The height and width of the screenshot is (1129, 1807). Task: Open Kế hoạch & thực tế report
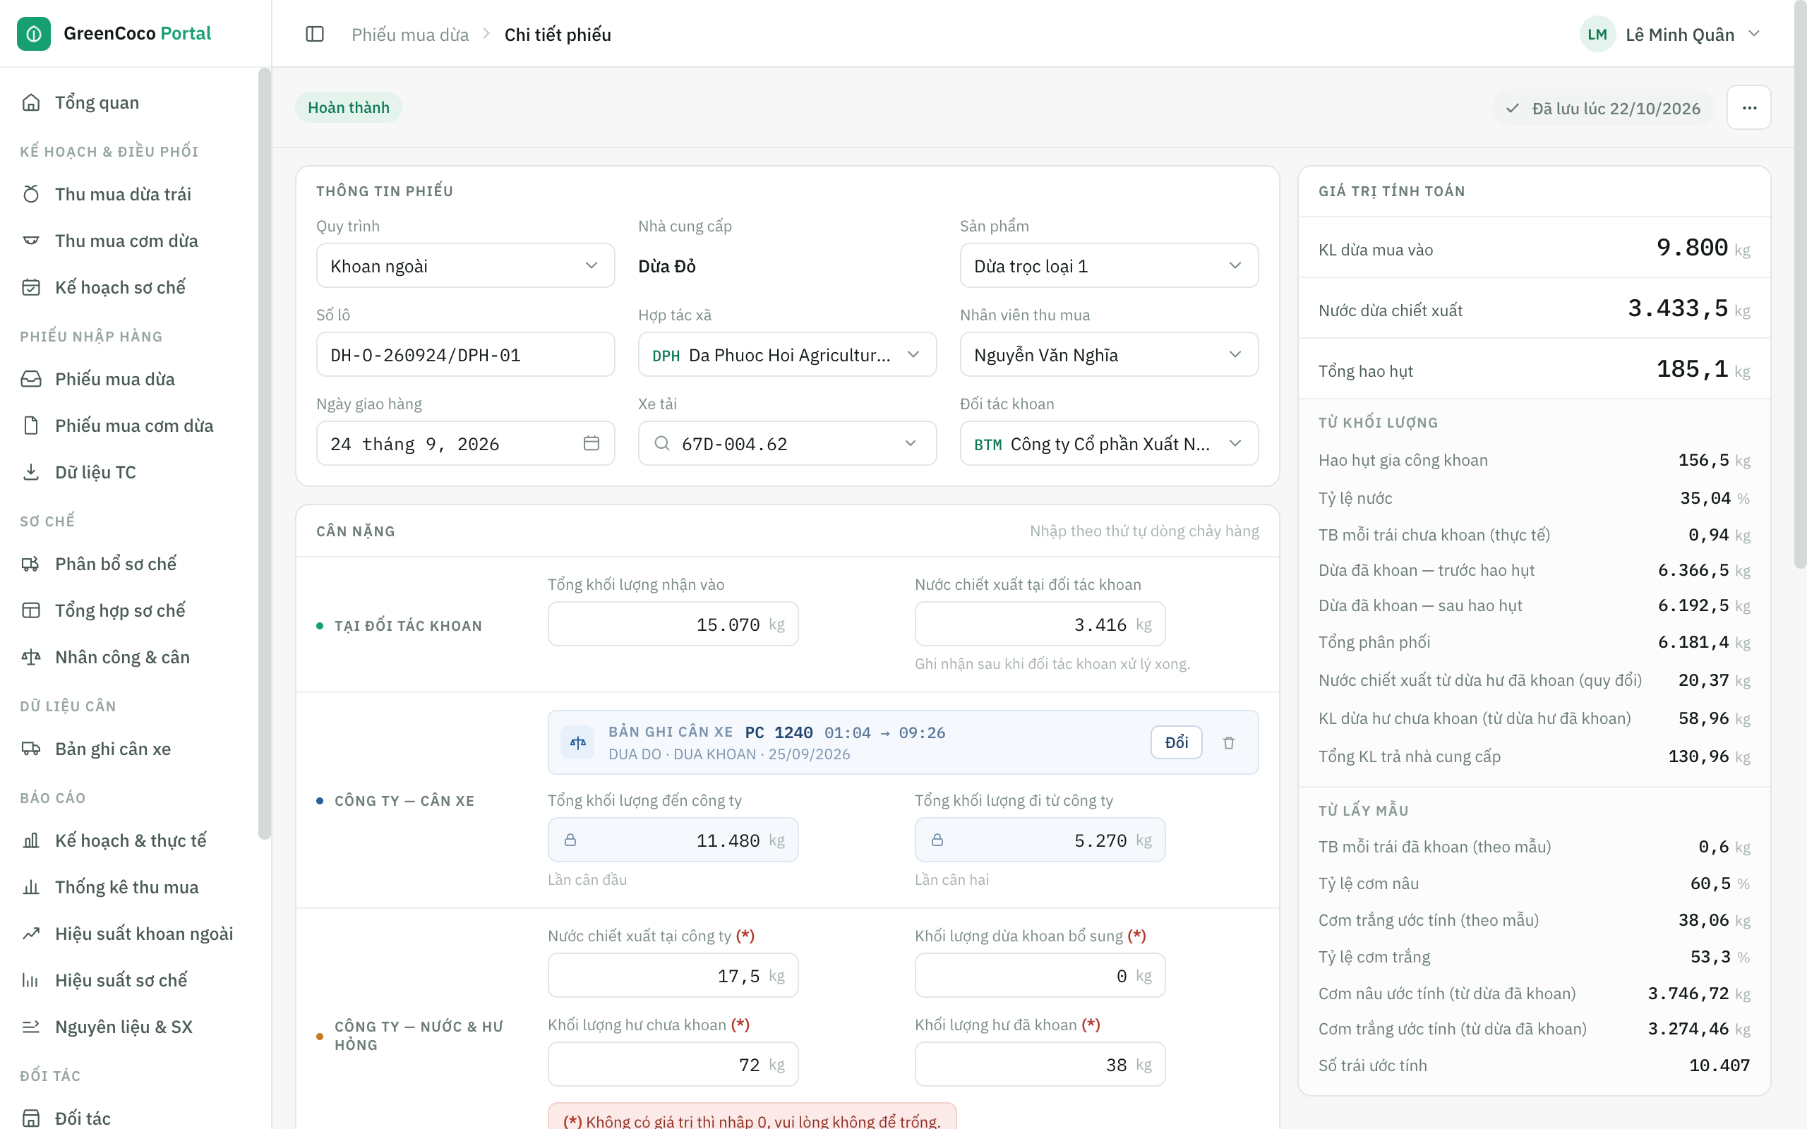click(x=131, y=841)
